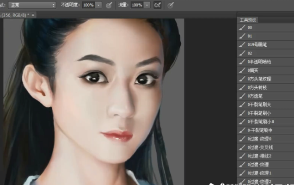Screen dimensions: 294x185
Task: Select the 01 brush preset
Action: click(250, 36)
